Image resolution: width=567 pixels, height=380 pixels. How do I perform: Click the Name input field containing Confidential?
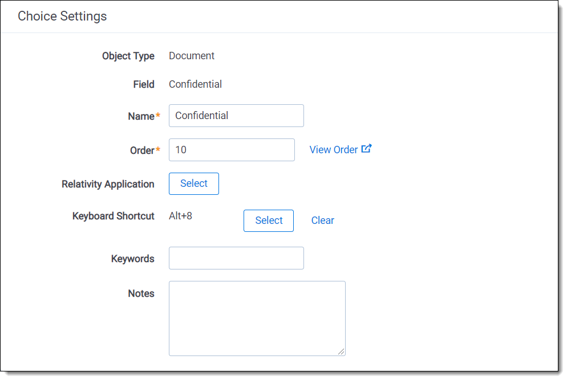point(236,116)
